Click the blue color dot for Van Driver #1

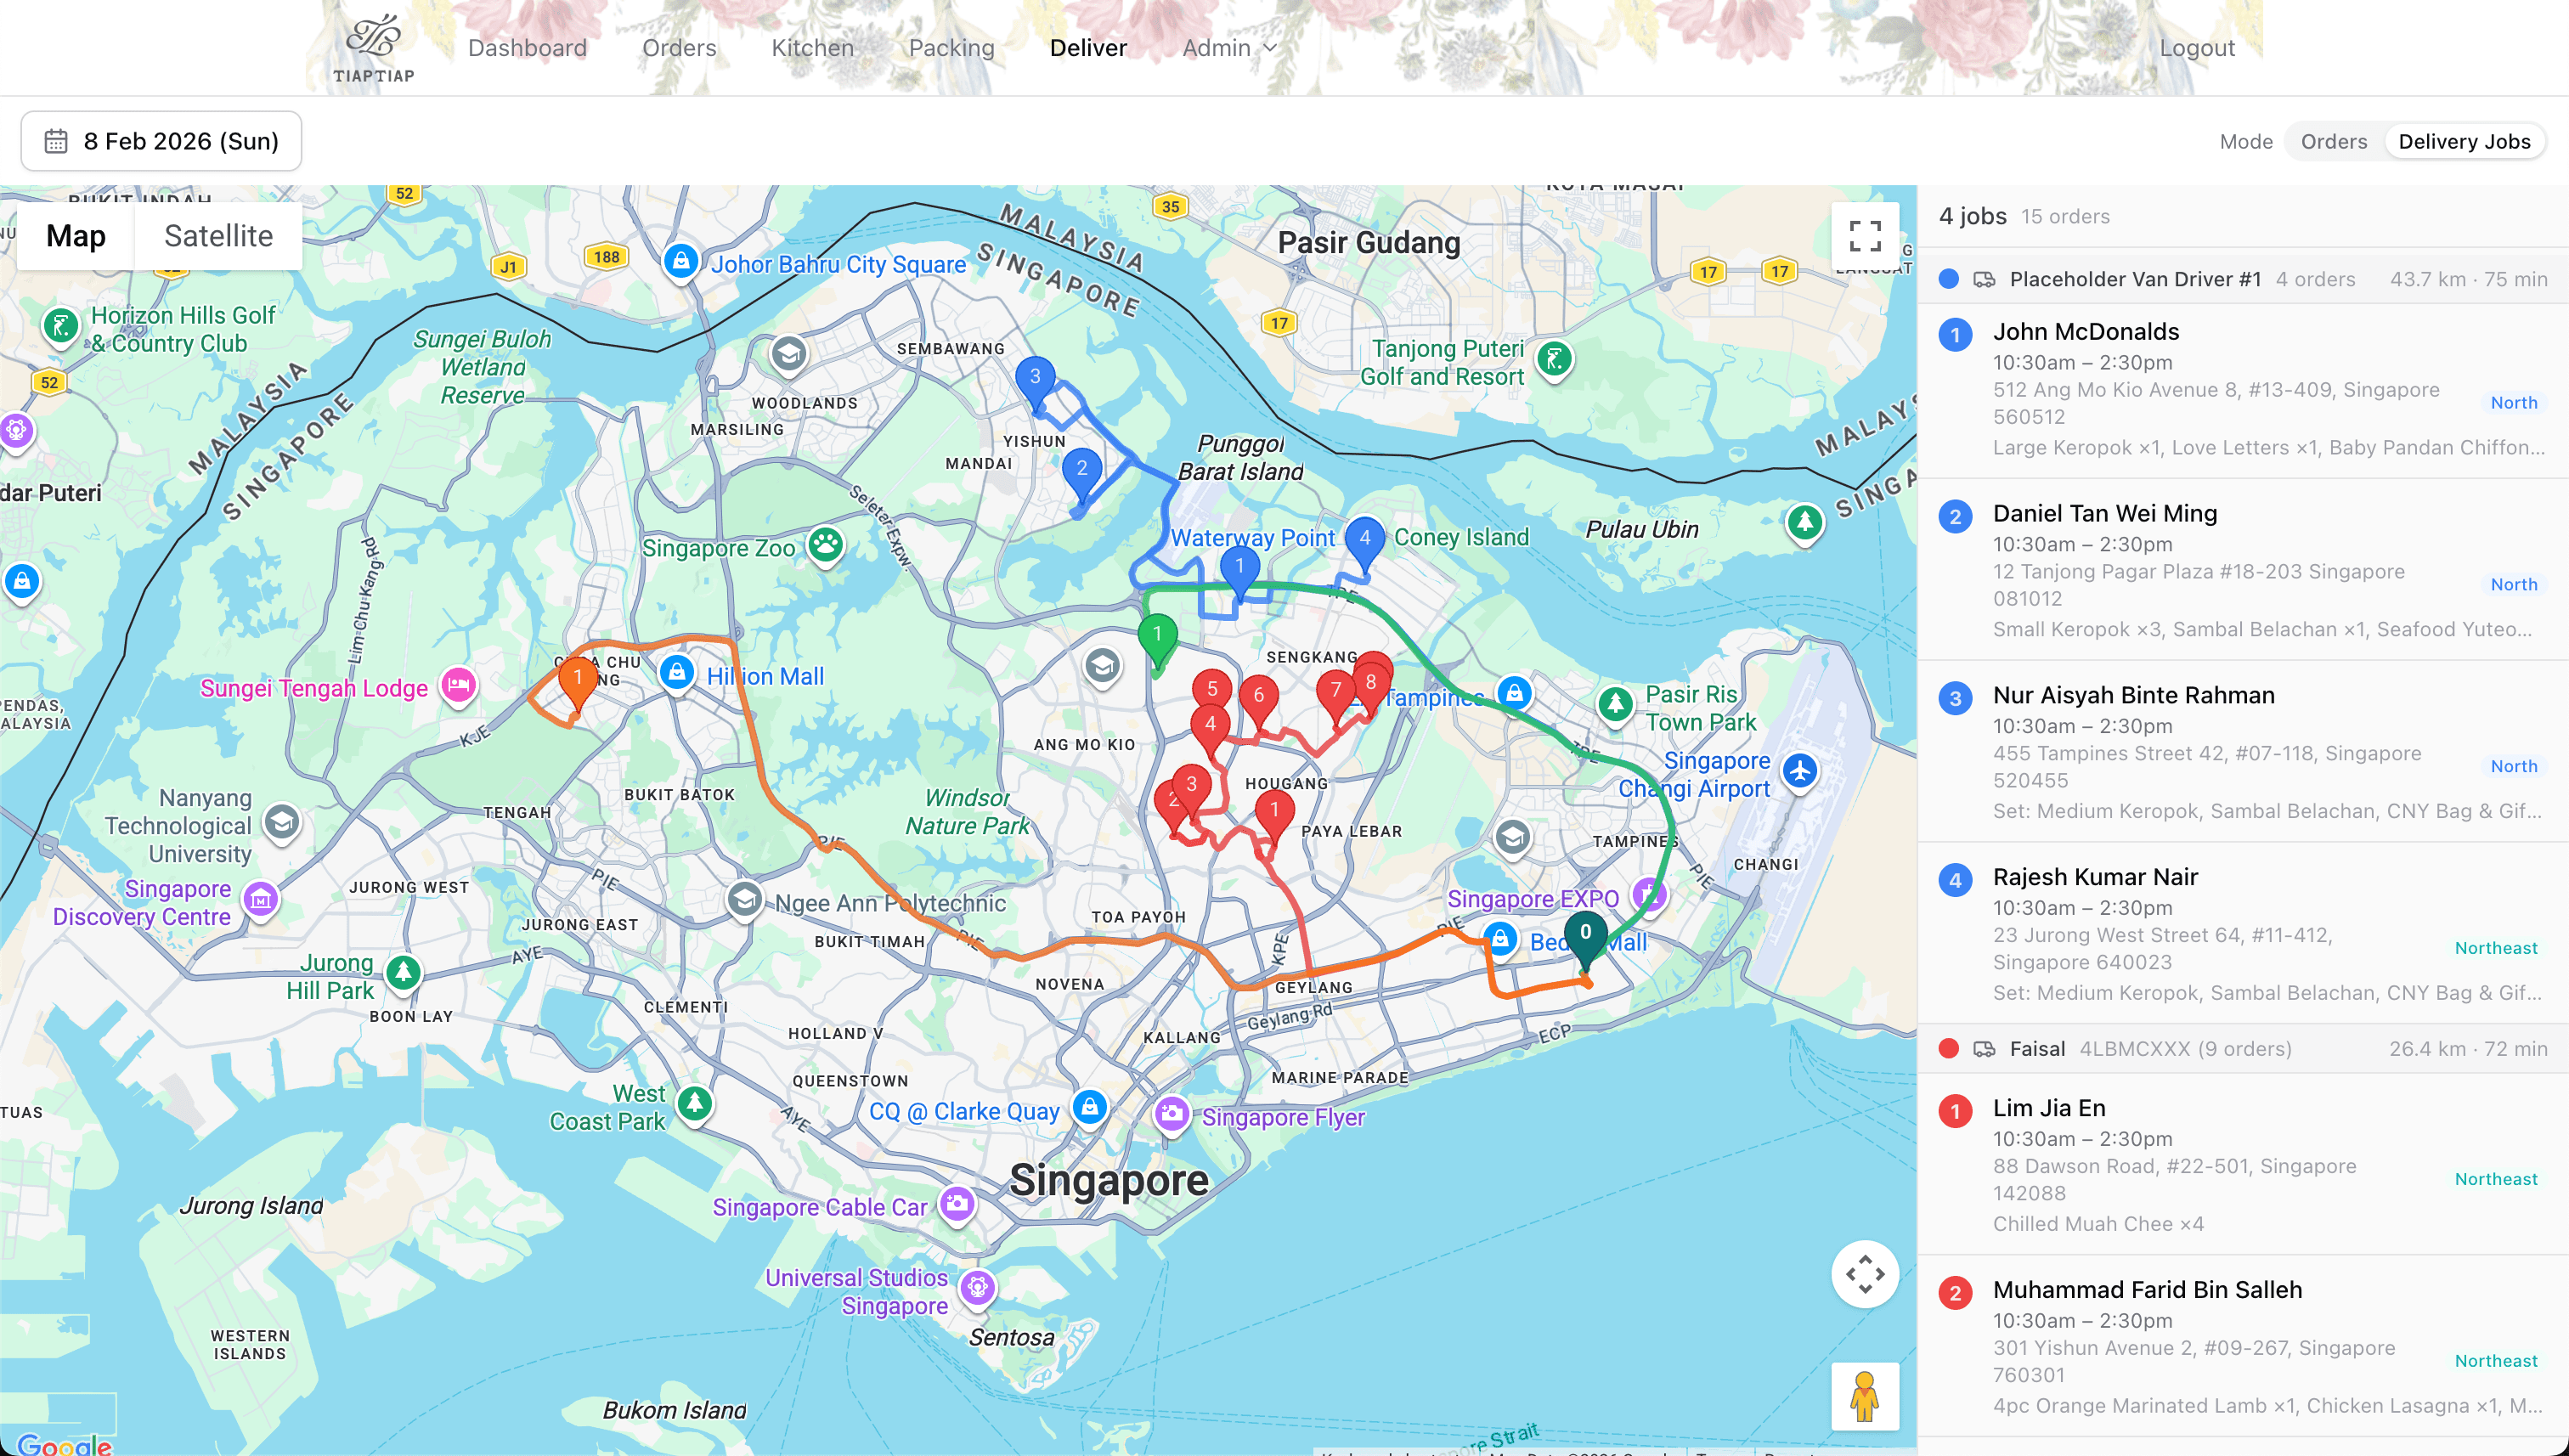(x=1948, y=279)
